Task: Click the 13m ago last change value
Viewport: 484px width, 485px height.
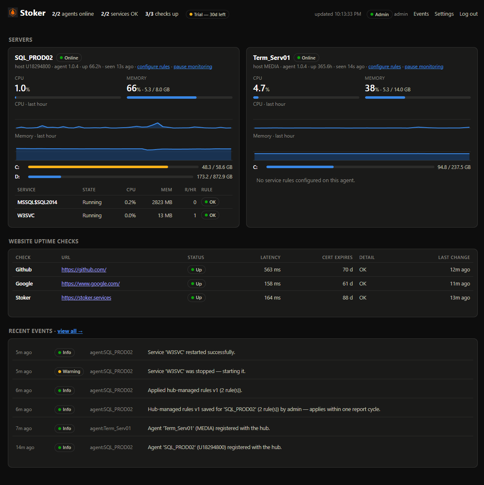Action: coord(460,297)
